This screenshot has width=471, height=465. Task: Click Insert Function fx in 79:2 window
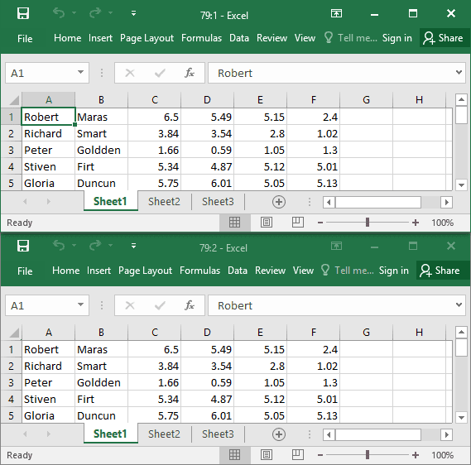tap(190, 305)
